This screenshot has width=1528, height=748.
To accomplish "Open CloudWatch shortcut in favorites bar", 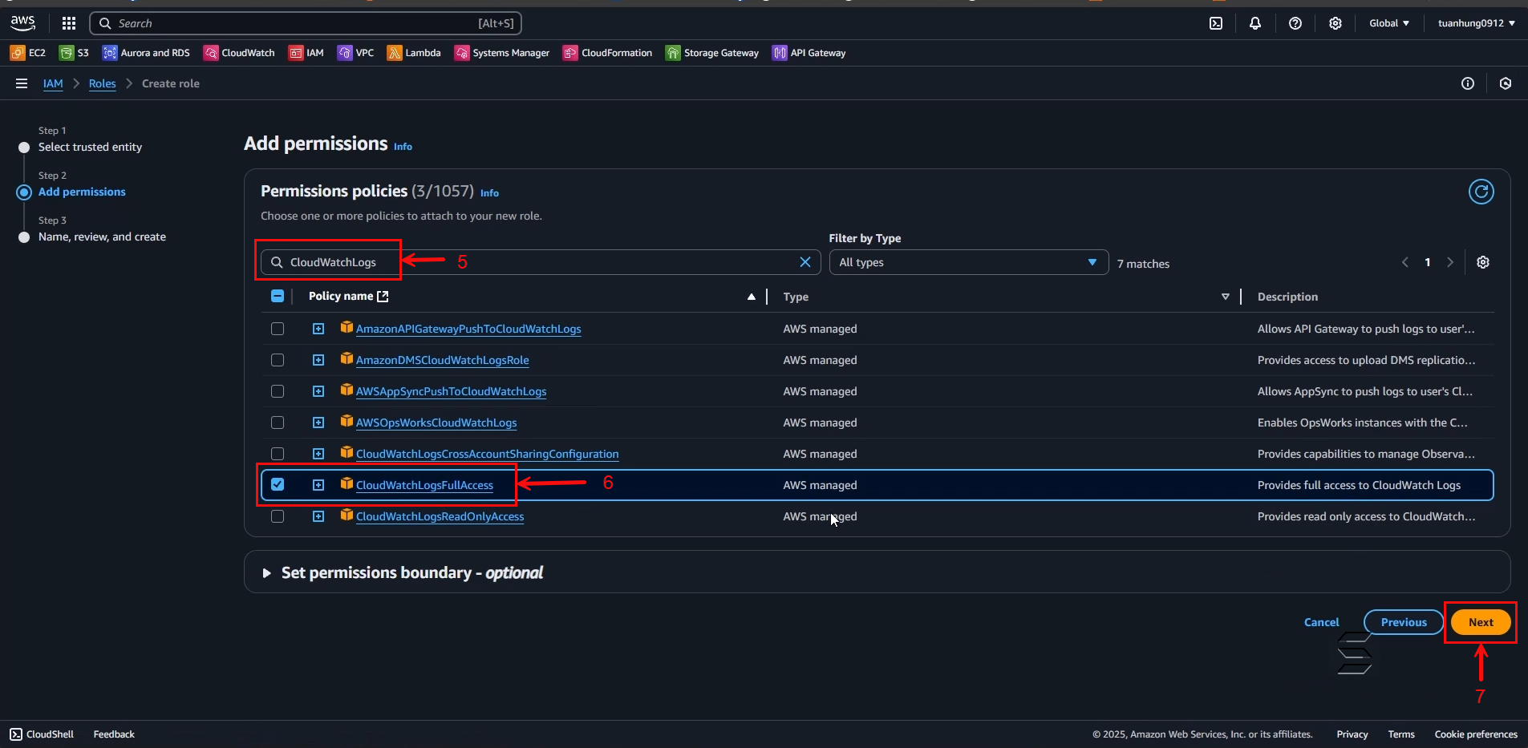I will (239, 53).
